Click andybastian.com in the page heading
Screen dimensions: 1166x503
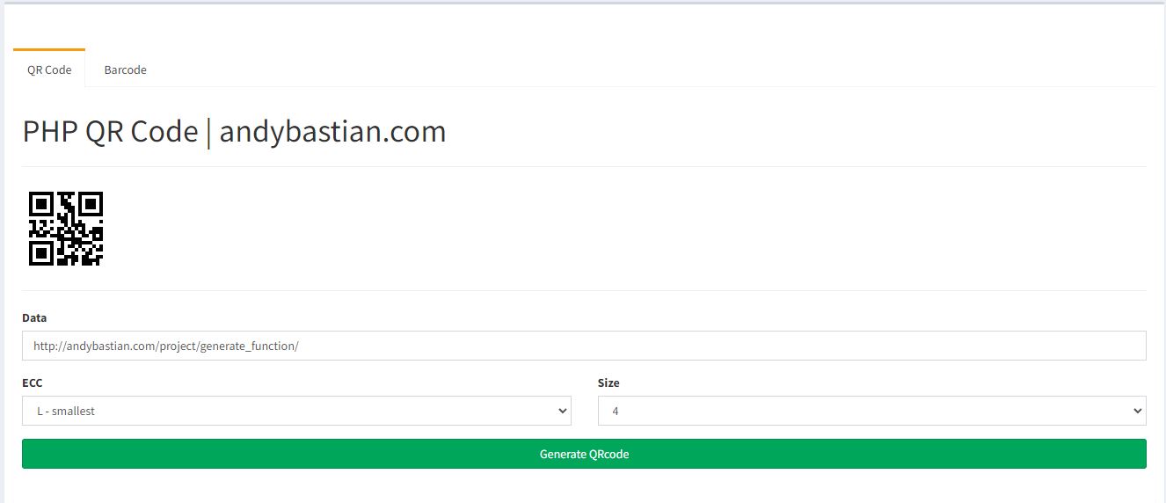332,131
